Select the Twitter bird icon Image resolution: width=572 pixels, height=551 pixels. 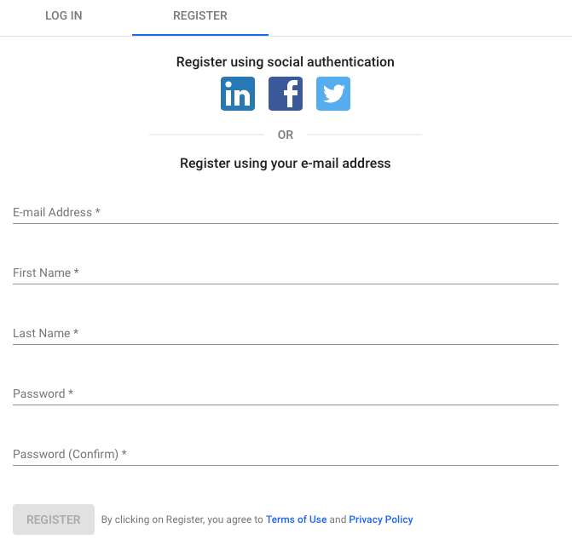coord(333,94)
